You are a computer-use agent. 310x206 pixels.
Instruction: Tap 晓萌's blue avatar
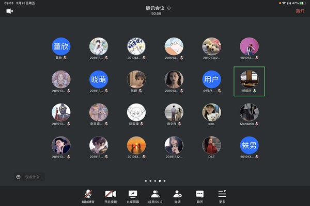tap(99, 79)
